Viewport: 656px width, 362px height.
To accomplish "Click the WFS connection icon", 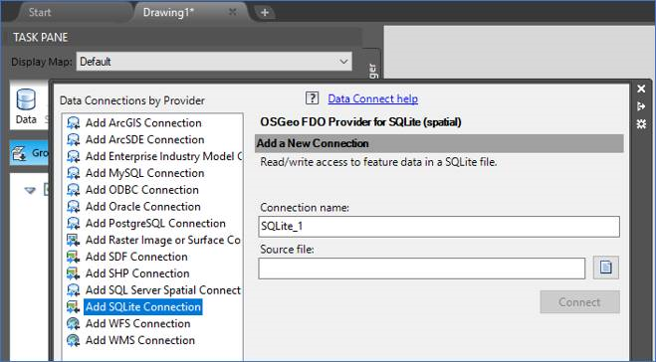I will (x=74, y=323).
